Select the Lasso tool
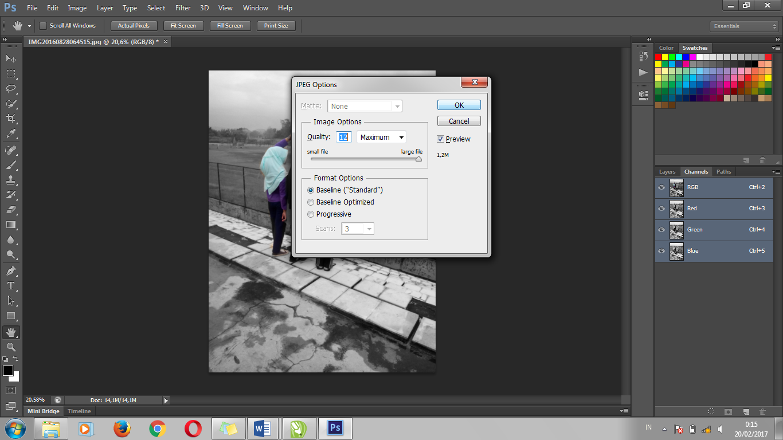This screenshot has height=440, width=783. [x=10, y=89]
